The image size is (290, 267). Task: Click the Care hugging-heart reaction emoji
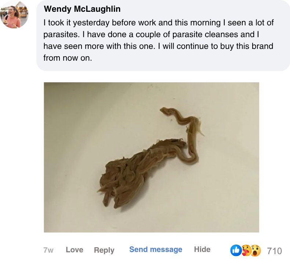[246, 250]
